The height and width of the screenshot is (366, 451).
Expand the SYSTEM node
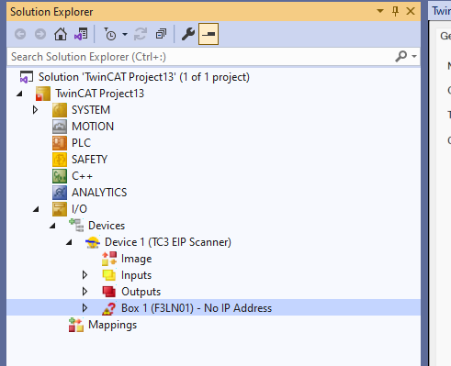[36, 110]
